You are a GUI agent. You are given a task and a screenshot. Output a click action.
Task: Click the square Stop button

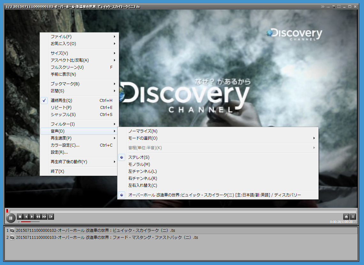click(20, 216)
